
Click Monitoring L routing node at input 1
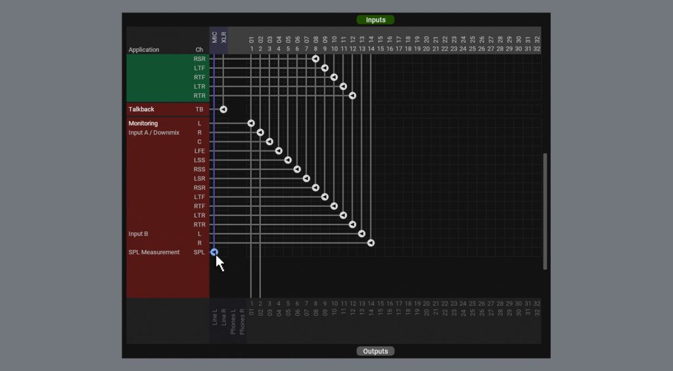click(x=251, y=123)
